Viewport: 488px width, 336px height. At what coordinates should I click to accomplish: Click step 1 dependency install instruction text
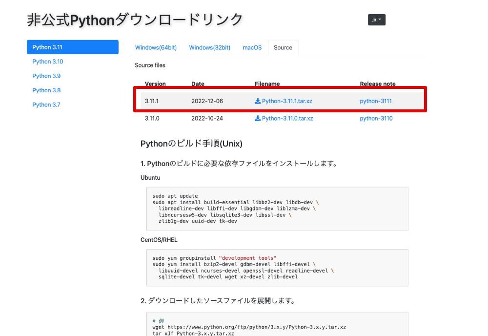240,164
